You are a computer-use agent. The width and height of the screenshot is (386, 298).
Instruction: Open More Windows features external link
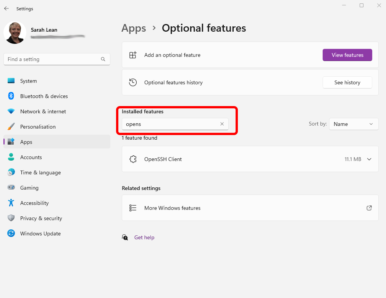(369, 208)
